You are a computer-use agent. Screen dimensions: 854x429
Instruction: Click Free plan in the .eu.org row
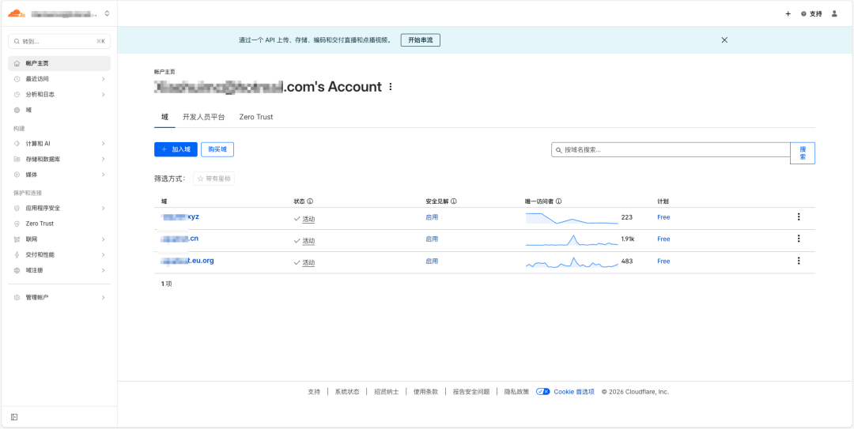[663, 262]
